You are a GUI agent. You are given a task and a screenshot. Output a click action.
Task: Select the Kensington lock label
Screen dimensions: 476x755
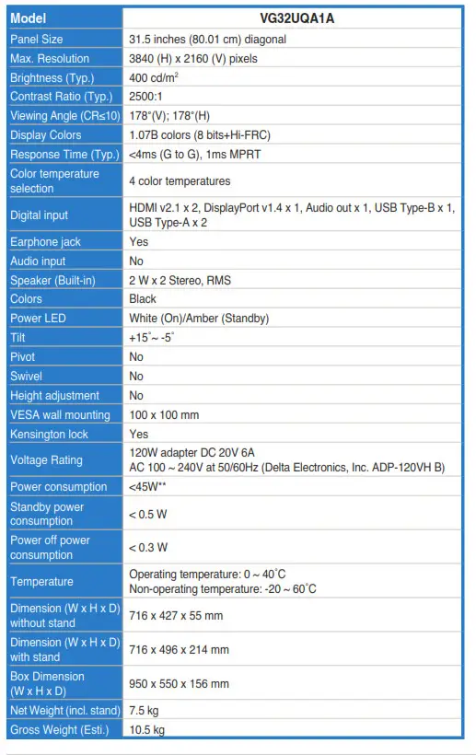[49, 435]
